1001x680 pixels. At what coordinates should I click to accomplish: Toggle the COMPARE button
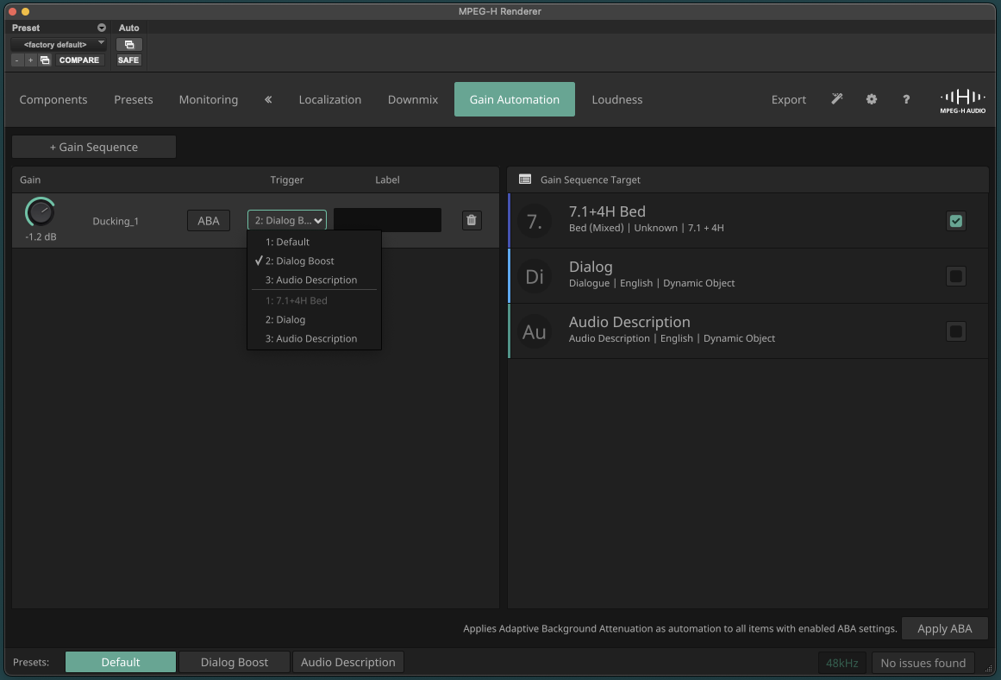[79, 60]
